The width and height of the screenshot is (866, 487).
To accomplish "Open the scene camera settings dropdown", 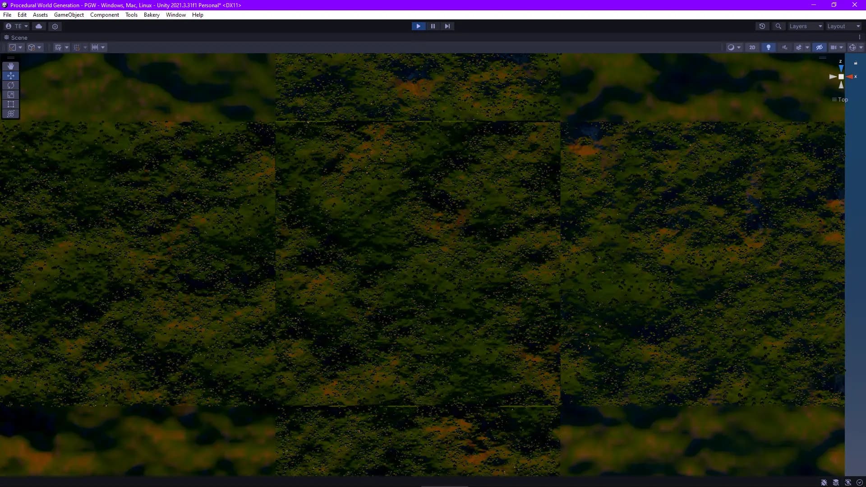I will (x=837, y=47).
